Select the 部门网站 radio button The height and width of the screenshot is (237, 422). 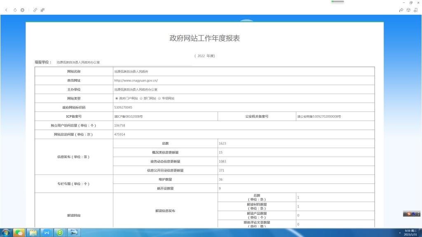click(141, 98)
